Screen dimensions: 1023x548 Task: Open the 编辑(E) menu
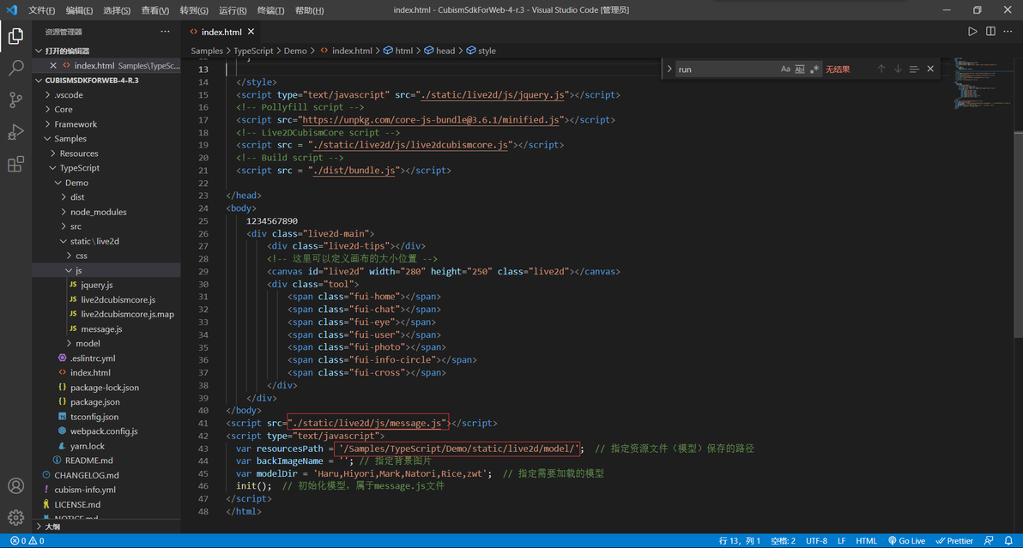click(80, 10)
